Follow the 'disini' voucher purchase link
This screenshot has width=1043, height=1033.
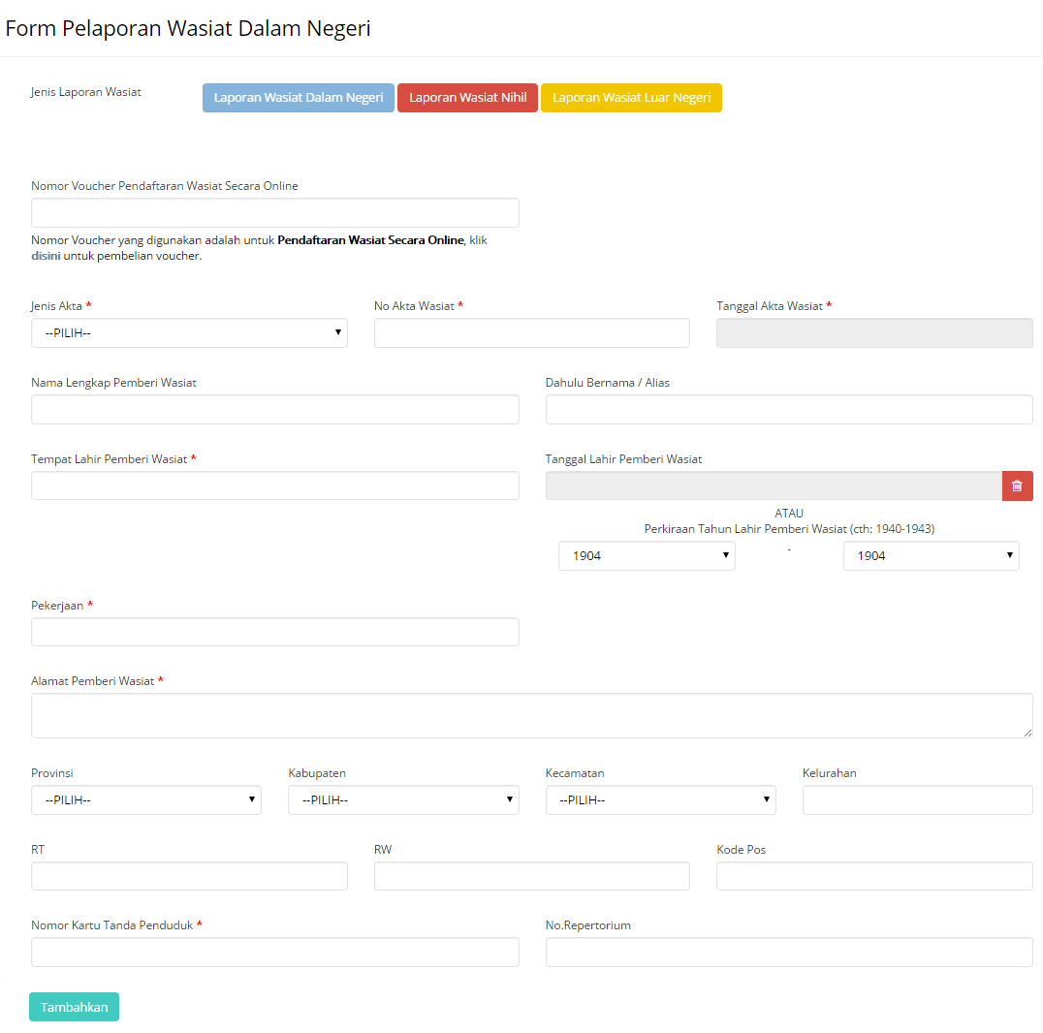[x=46, y=256]
